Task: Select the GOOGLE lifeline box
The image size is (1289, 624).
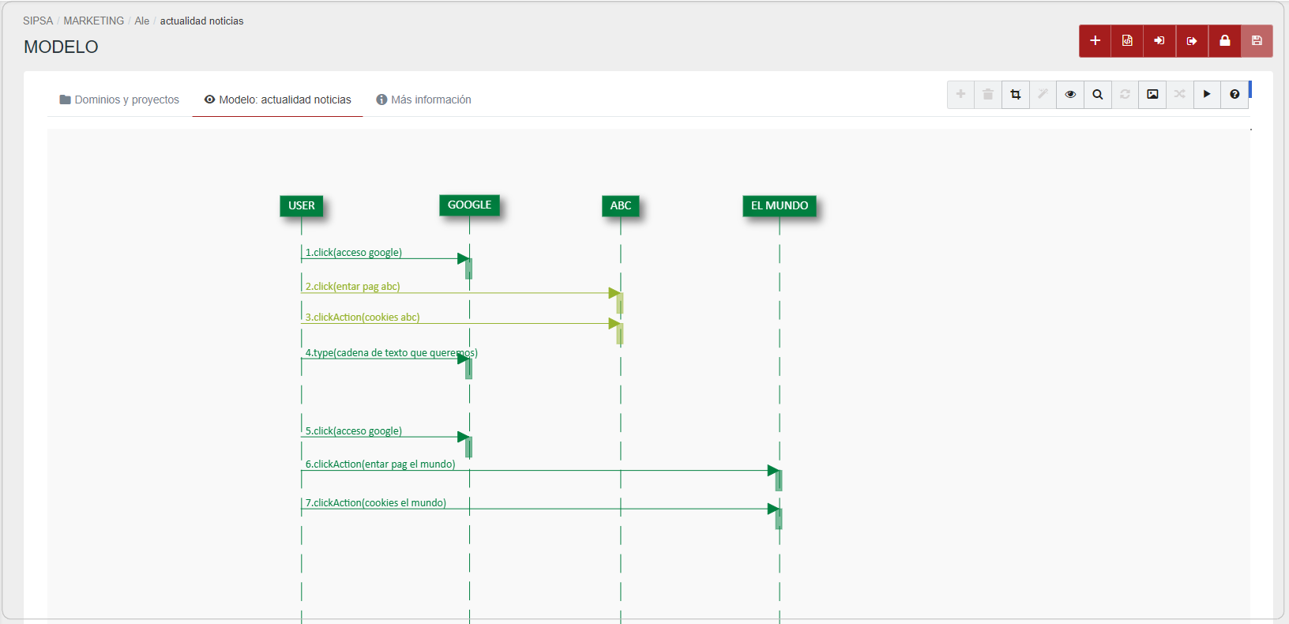Action: pos(469,205)
